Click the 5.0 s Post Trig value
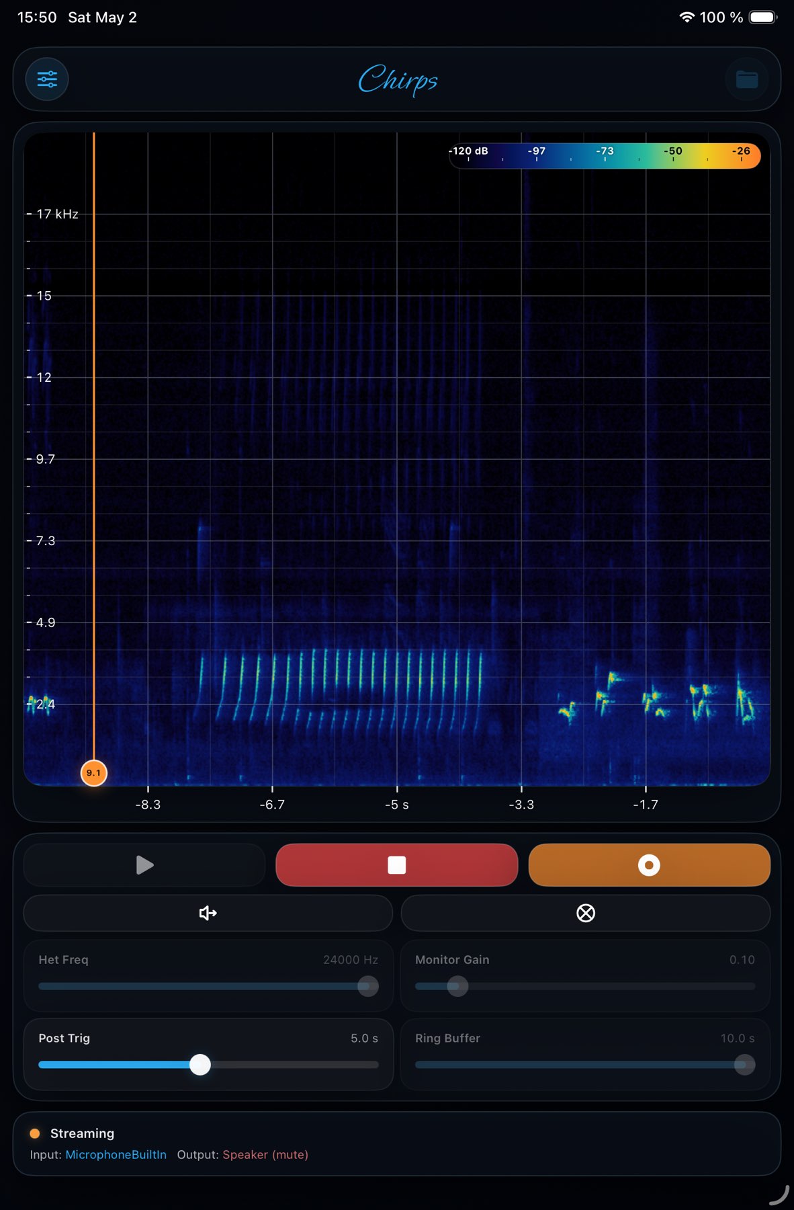The width and height of the screenshot is (794, 1210). (x=364, y=1039)
